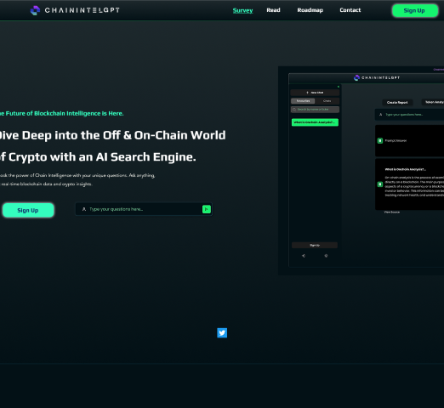The image size is (444, 408).
Task: Click the Sign Up button in the header
Action: [415, 10]
